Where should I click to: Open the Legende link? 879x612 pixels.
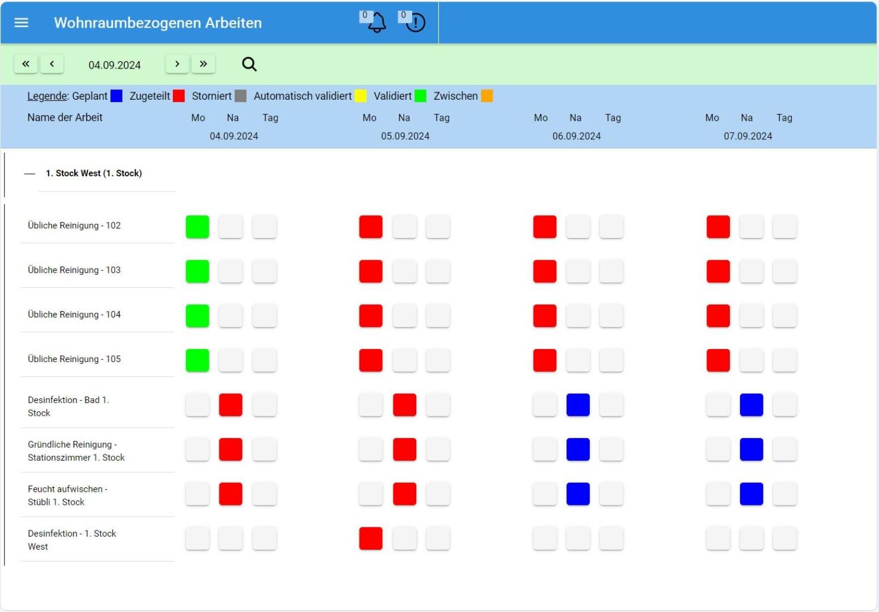click(x=47, y=96)
